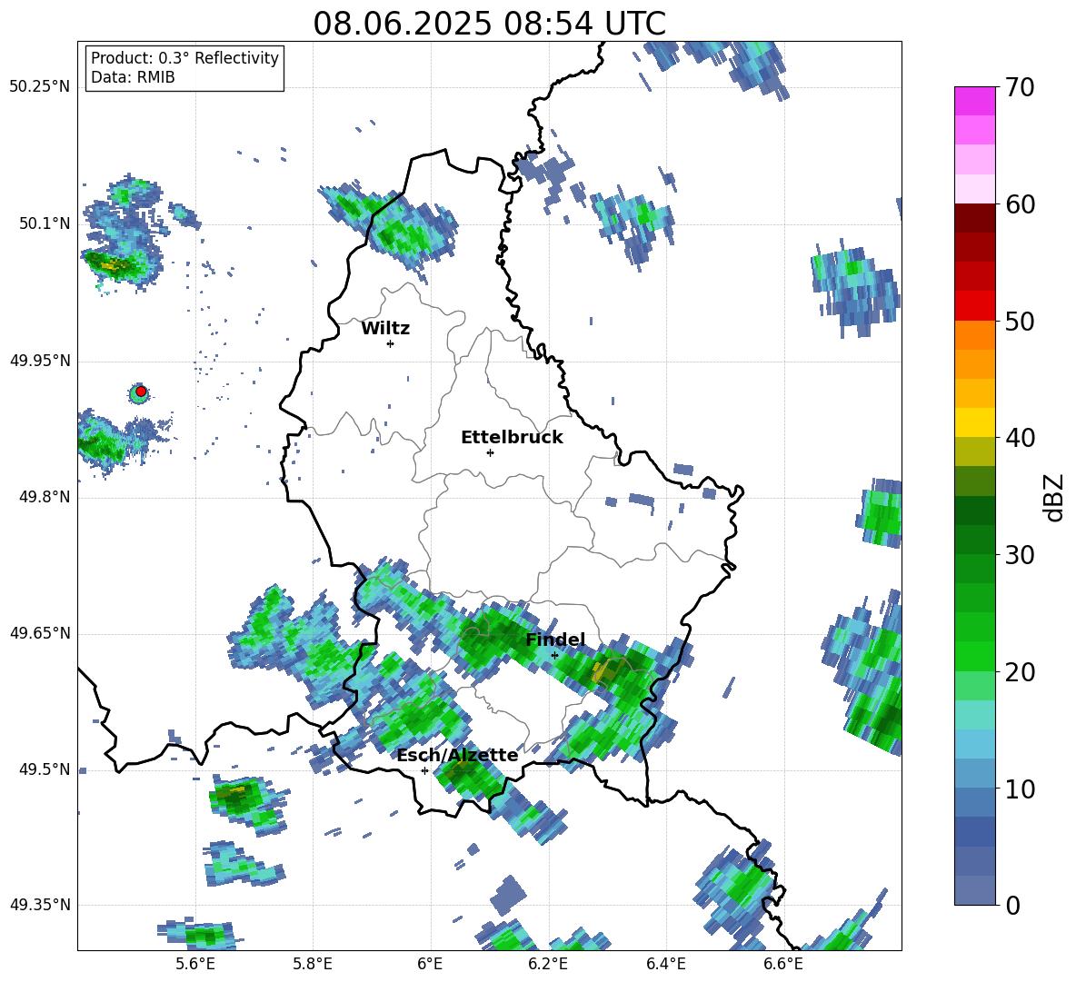Viewport: 1076px width, 982px height.
Task: Select the Esch/Alzette city label
Action: pyautogui.click(x=457, y=755)
